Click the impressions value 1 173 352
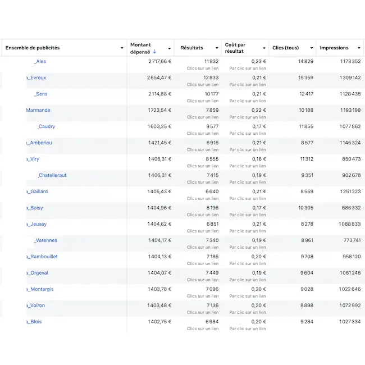The image size is (365, 365). [x=350, y=61]
